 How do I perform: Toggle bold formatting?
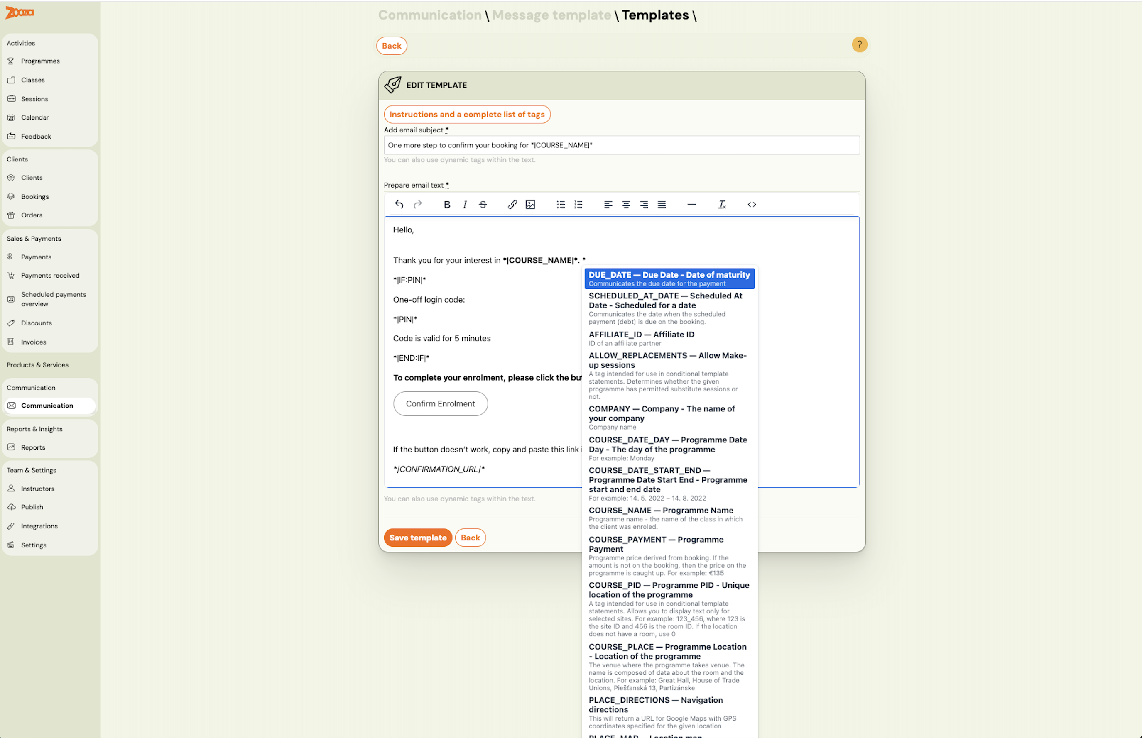[x=446, y=204]
